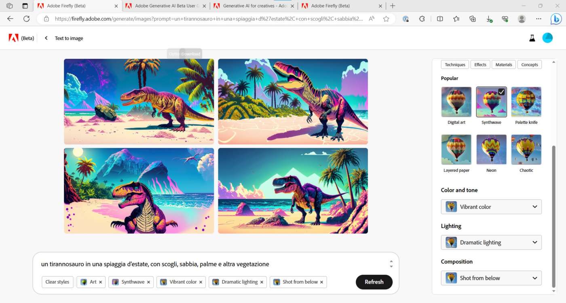Viewport: 566px width, 303px height.
Task: Remove the Synthwave chip from the prompt
Action: point(148,282)
